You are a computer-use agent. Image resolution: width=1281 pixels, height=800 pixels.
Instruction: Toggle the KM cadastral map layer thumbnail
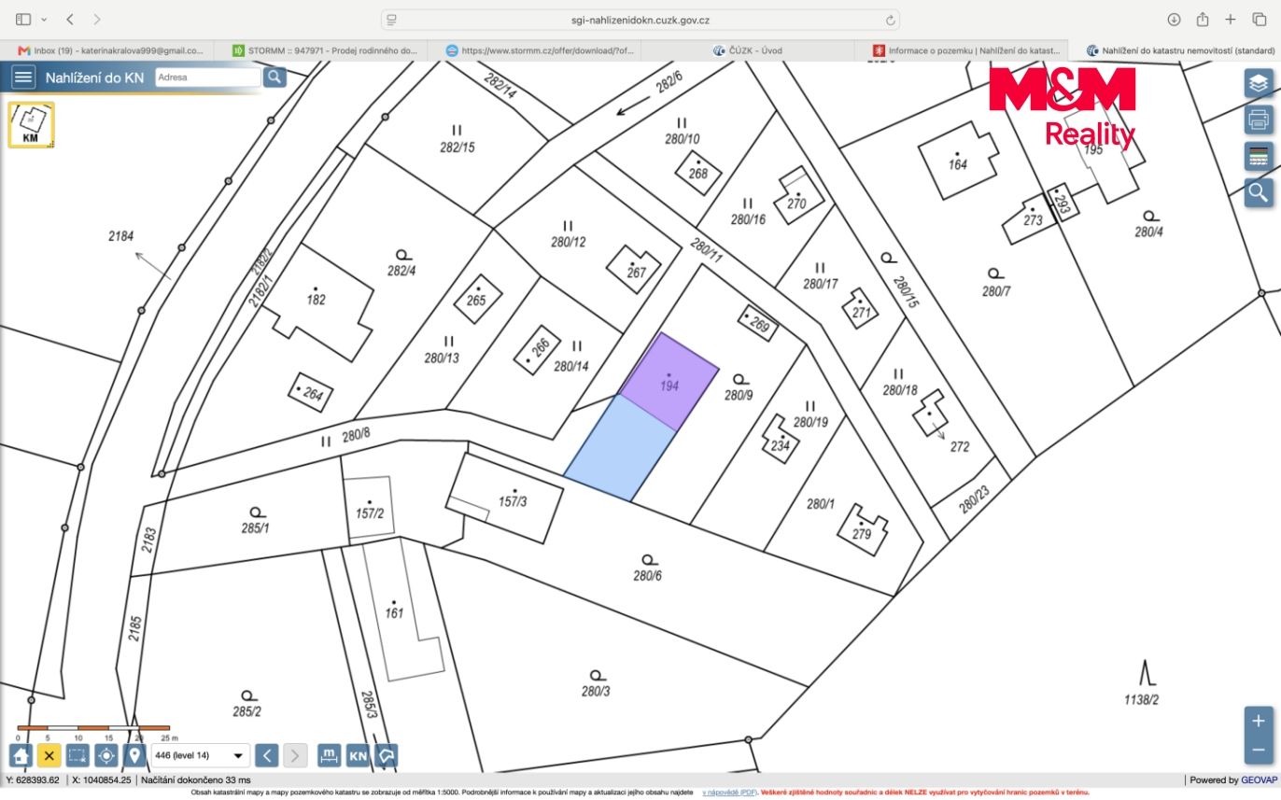(x=32, y=125)
